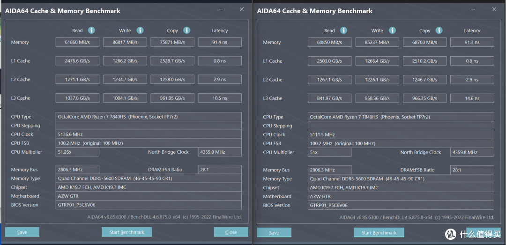Click Chipset value in right window
The height and width of the screenshot is (245, 506).
(401, 187)
